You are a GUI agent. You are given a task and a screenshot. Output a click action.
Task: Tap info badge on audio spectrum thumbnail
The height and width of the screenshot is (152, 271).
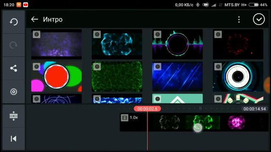pyautogui.click(x=158, y=34)
